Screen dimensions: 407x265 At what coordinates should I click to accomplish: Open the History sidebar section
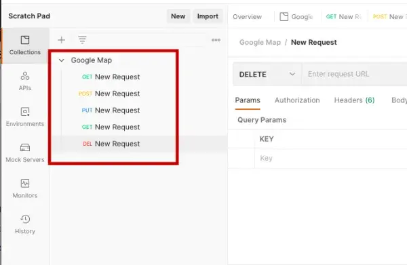25,224
